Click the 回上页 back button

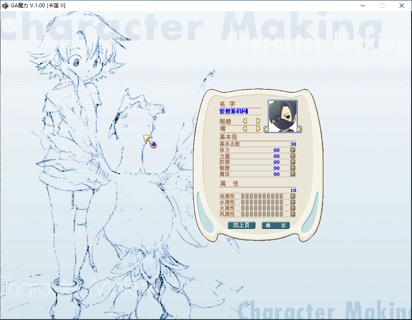click(241, 225)
